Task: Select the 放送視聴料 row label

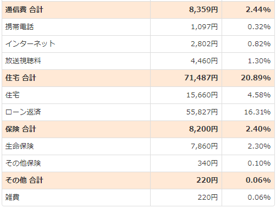Action: pos(23,61)
